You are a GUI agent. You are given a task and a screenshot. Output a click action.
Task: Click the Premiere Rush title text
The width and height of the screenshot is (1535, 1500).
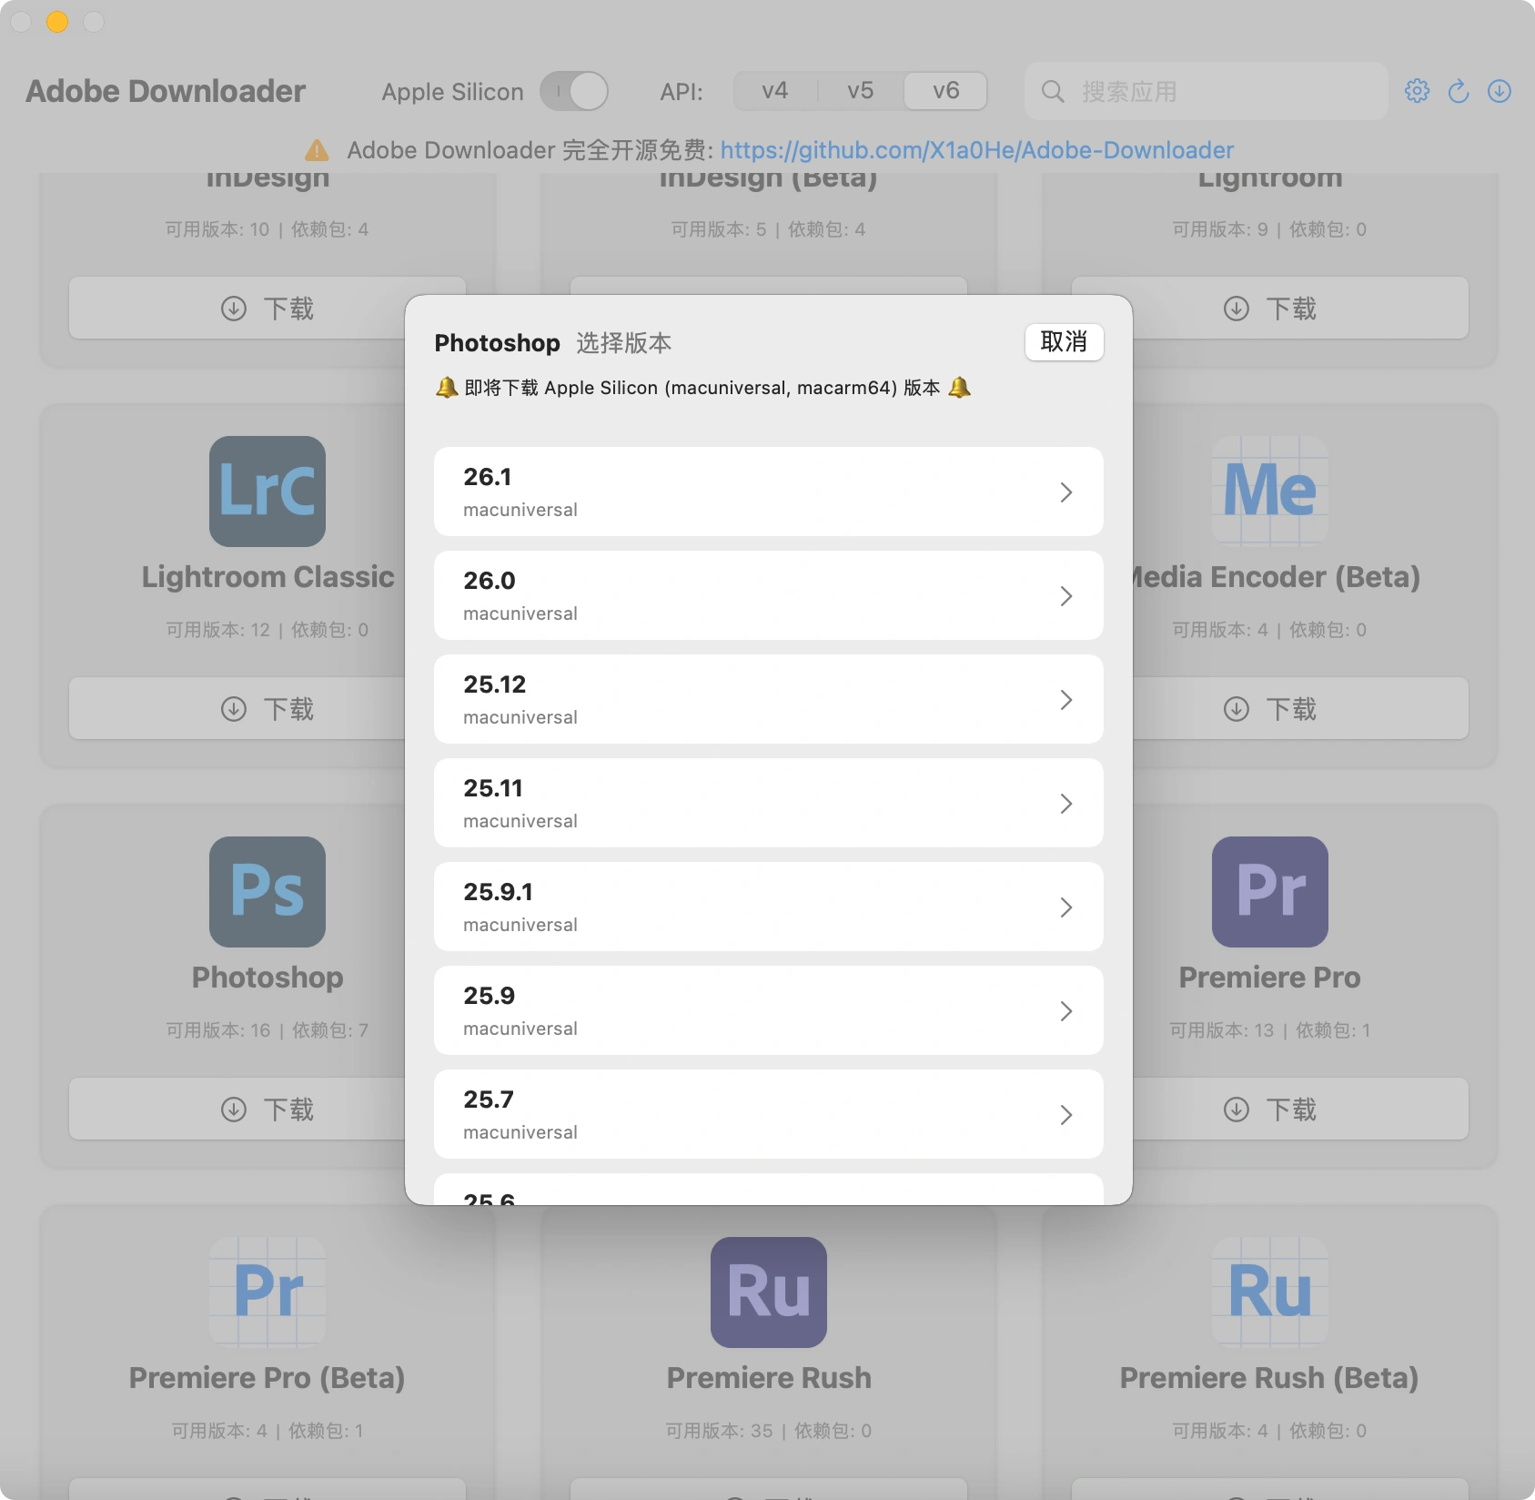point(769,1378)
